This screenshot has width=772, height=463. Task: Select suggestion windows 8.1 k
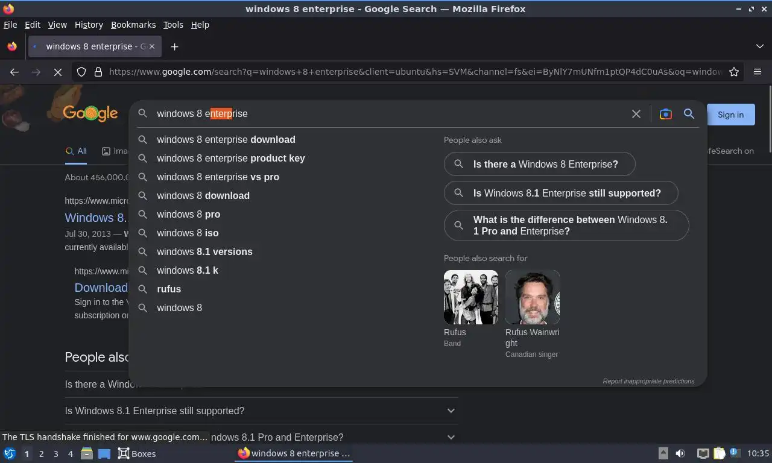[x=283, y=270]
